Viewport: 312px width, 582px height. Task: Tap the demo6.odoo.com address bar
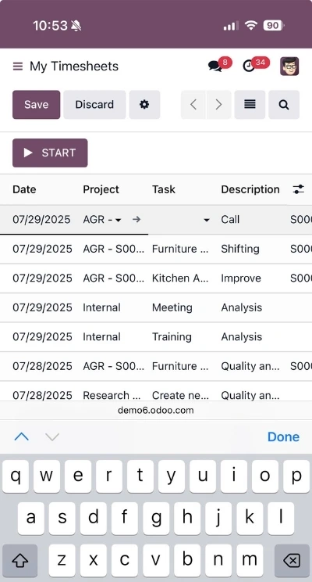pyautogui.click(x=156, y=410)
